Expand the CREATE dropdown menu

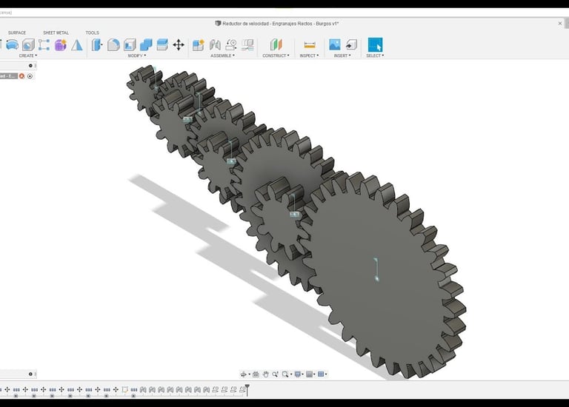[28, 55]
